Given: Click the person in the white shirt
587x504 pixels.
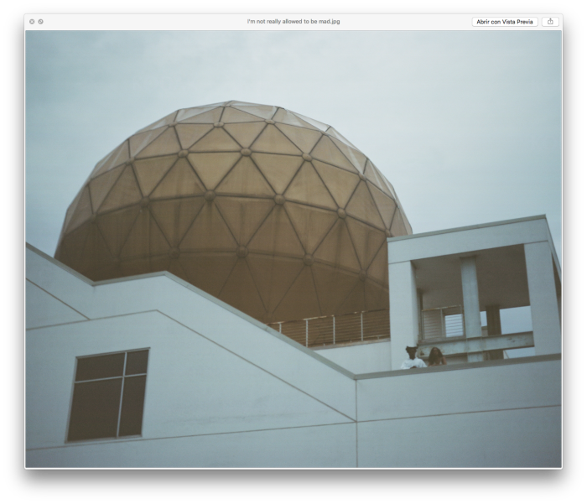Looking at the screenshot, I should pos(413,359).
